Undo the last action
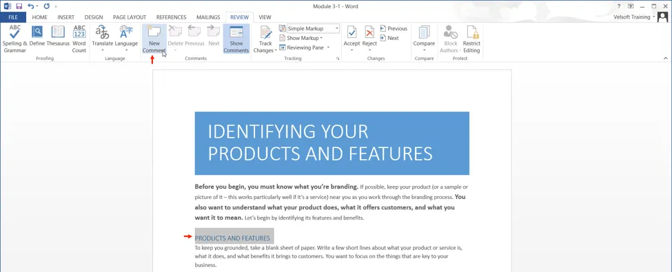The height and width of the screenshot is (272, 672). (x=30, y=6)
